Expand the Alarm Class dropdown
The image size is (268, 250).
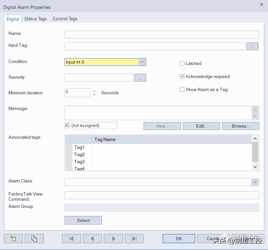click(255, 182)
